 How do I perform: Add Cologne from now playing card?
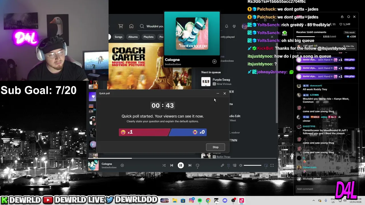(214, 61)
